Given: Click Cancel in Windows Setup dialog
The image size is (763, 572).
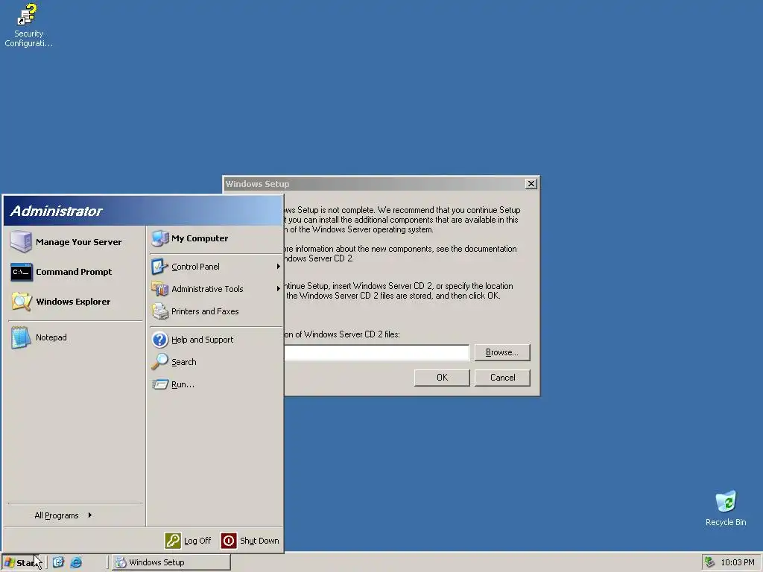Looking at the screenshot, I should tap(502, 378).
